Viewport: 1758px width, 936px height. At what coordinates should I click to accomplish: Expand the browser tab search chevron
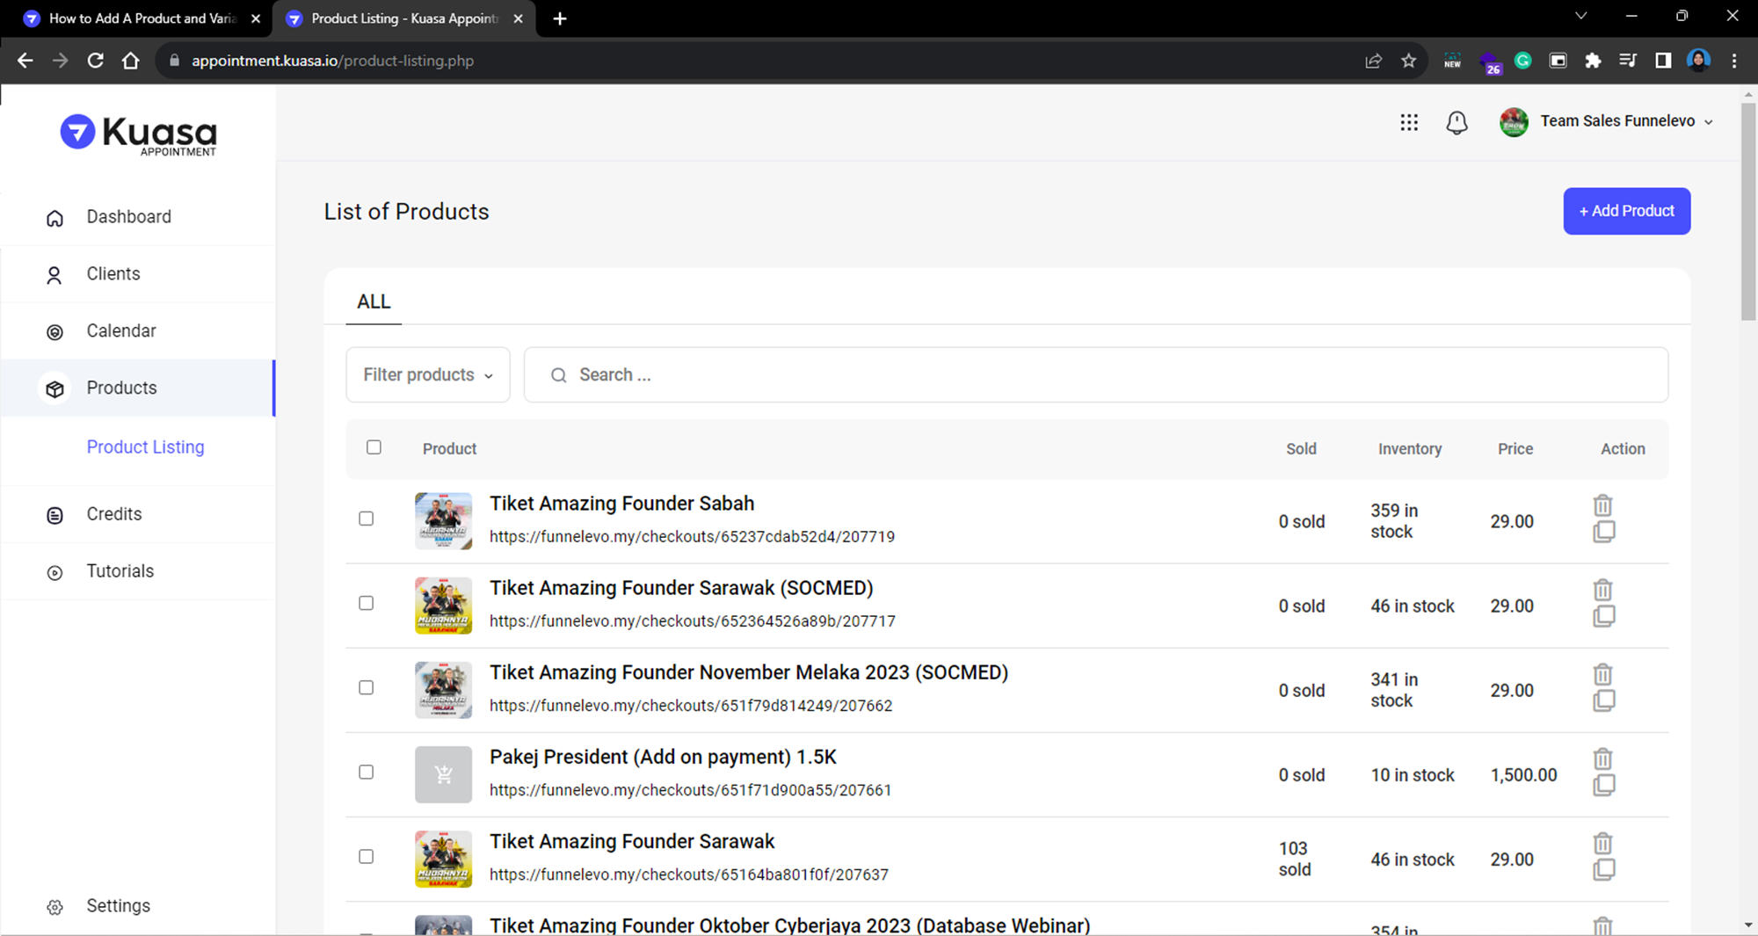(1580, 16)
